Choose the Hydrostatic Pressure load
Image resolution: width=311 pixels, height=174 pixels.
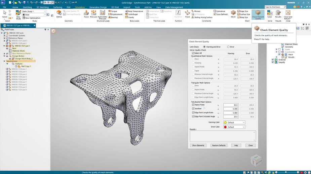[x=102, y=15]
